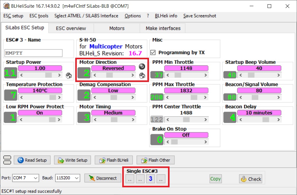Click the Brake On Stop slider thumb
This screenshot has height=195, width=297.
click(x=174, y=142)
